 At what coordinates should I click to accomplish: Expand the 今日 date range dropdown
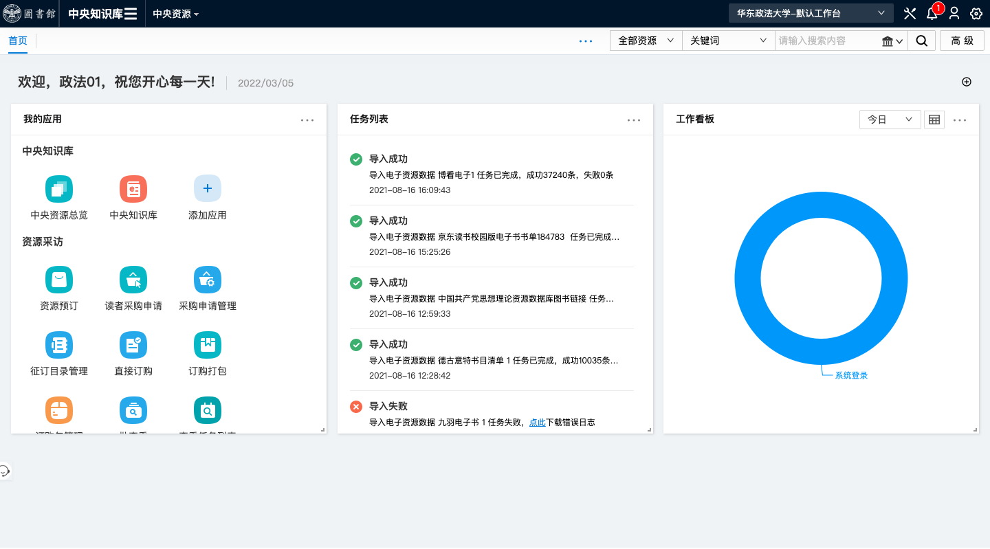[890, 120]
